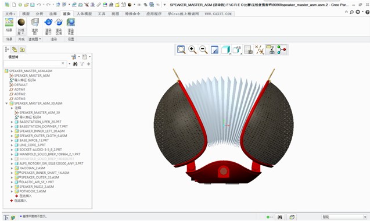This screenshot has width=370, height=221.
Task: Select SPEAKER_NUD2_2.ASM in model tree
Action: [37, 187]
